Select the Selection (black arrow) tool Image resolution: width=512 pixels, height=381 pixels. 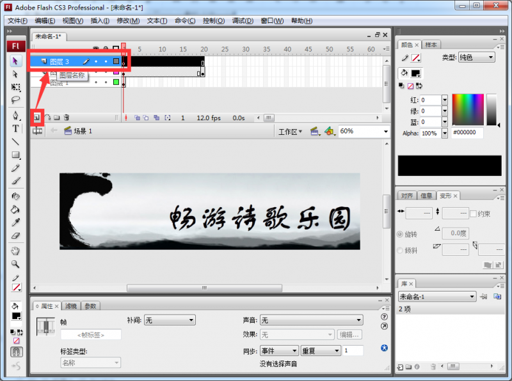pos(15,61)
